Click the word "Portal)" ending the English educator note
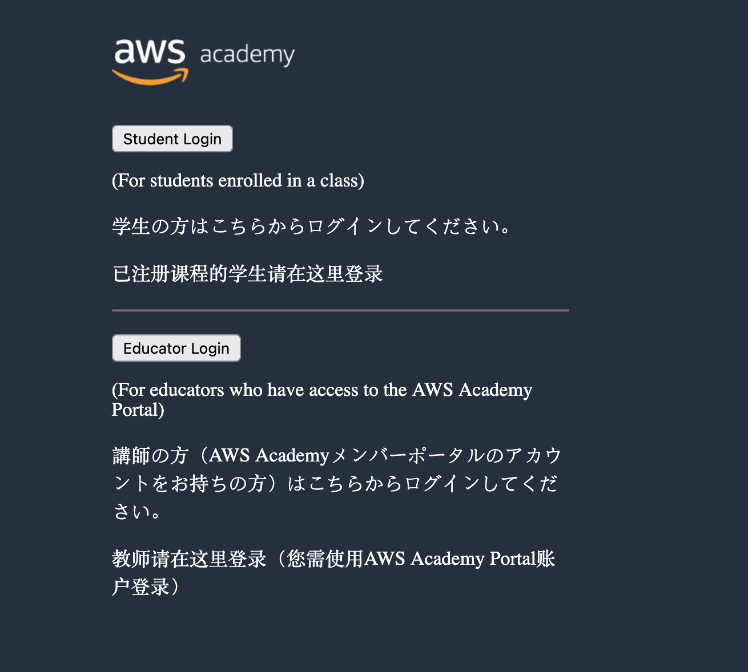Viewport: 748px width, 672px height. coord(138,410)
